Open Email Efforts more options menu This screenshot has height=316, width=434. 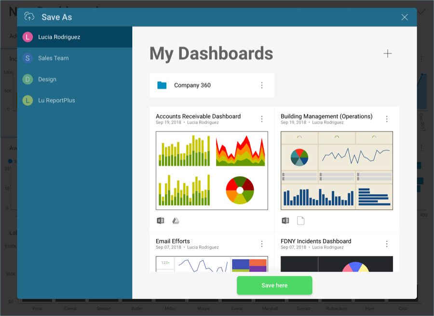262,244
